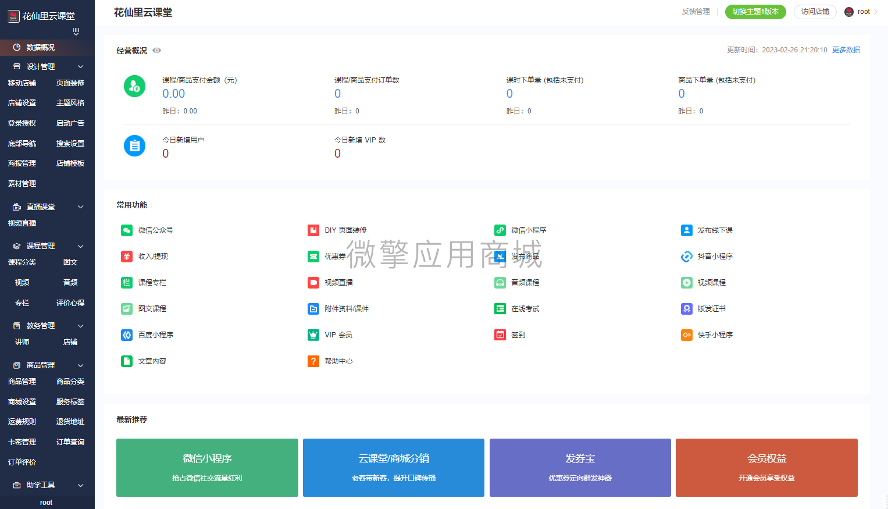Expand the root account chevron

(875, 12)
